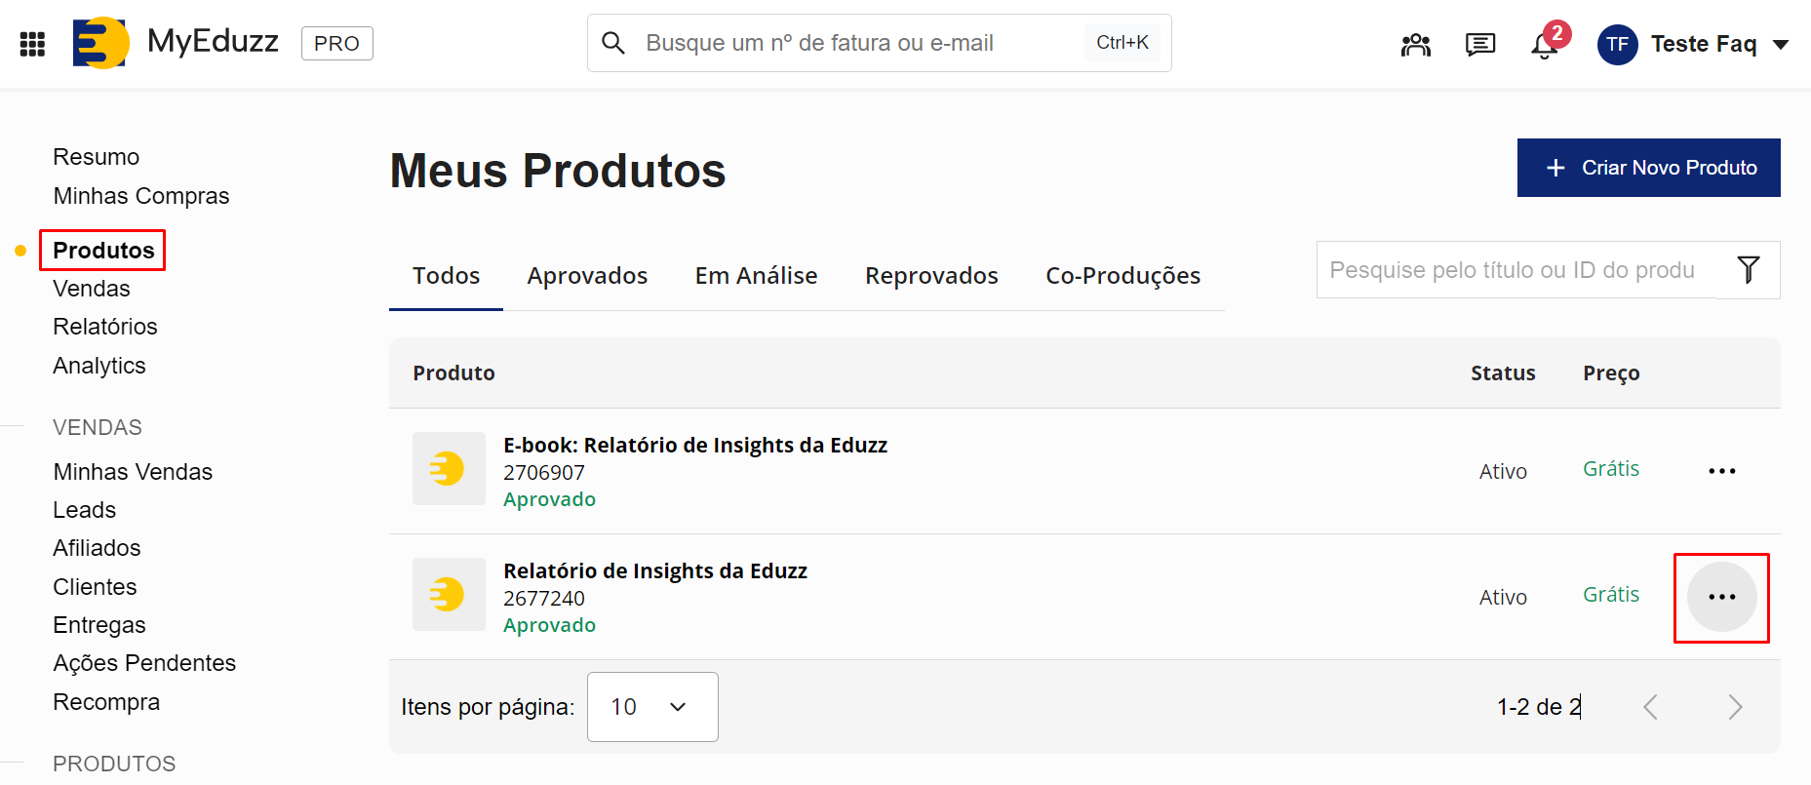Open Analytics in the sidebar
Image resolution: width=1811 pixels, height=785 pixels.
(99, 366)
